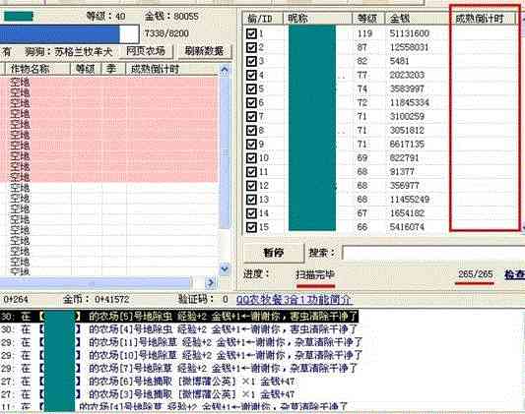Click the 265/265 scan counter
The width and height of the screenshot is (525, 414).
(475, 274)
